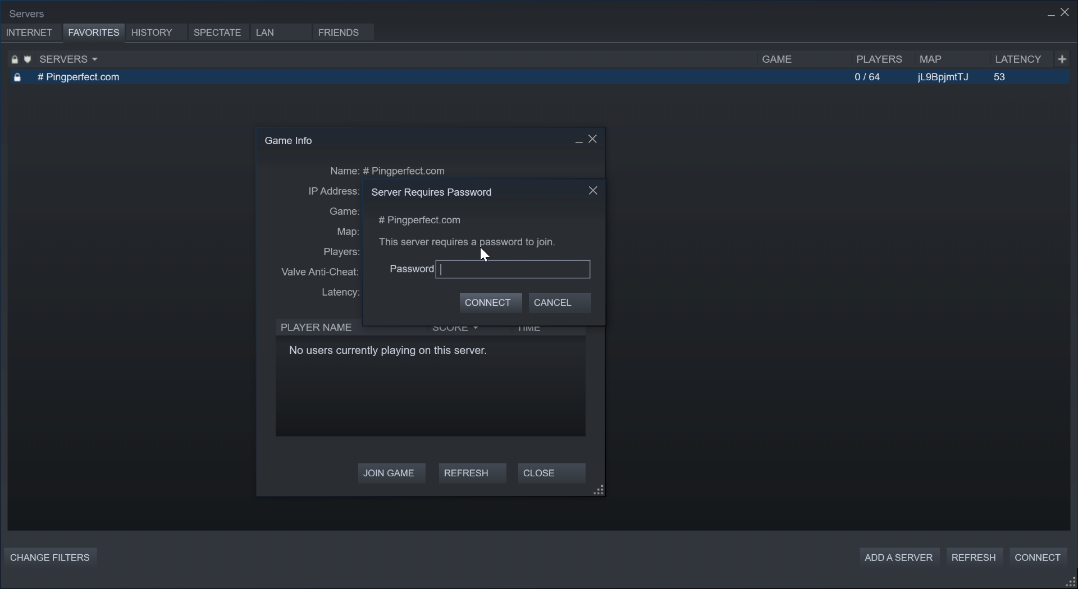The image size is (1078, 589).
Task: Click the JOIN GAME button
Action: [391, 473]
